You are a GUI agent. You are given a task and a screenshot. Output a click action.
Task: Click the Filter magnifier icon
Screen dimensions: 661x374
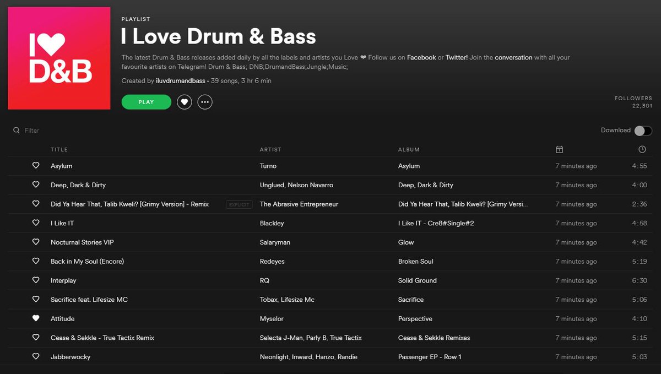[x=17, y=131]
